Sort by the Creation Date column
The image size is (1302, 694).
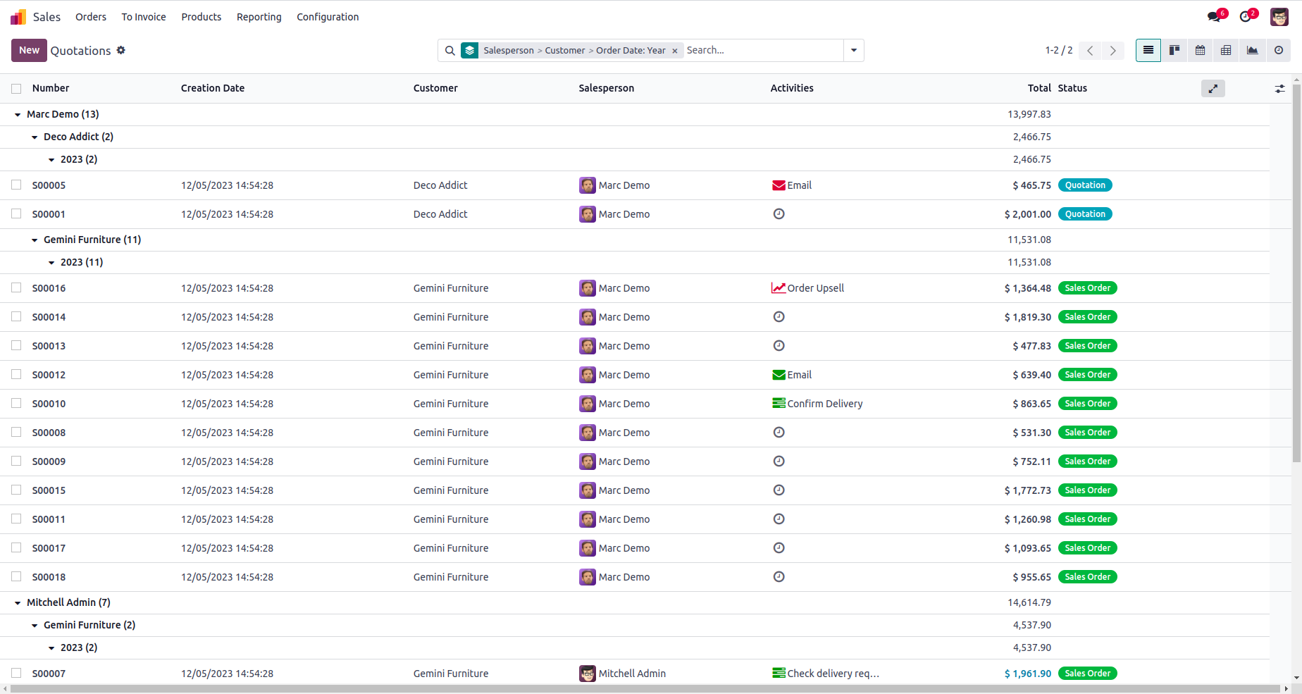[213, 88]
